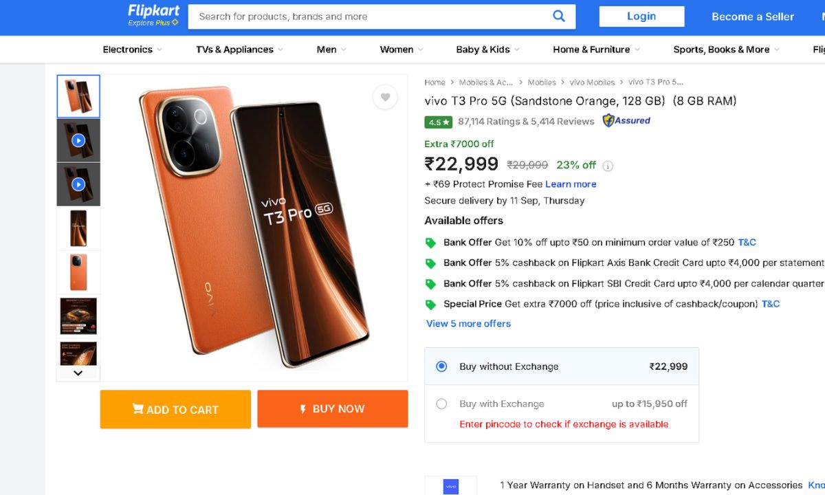The height and width of the screenshot is (495, 825).
Task: Click the search magnifier icon
Action: pos(559,16)
